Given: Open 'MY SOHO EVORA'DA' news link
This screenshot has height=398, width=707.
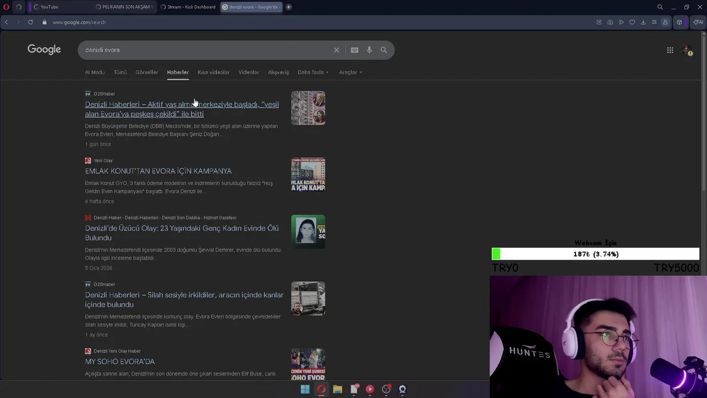Looking at the screenshot, I should point(120,362).
